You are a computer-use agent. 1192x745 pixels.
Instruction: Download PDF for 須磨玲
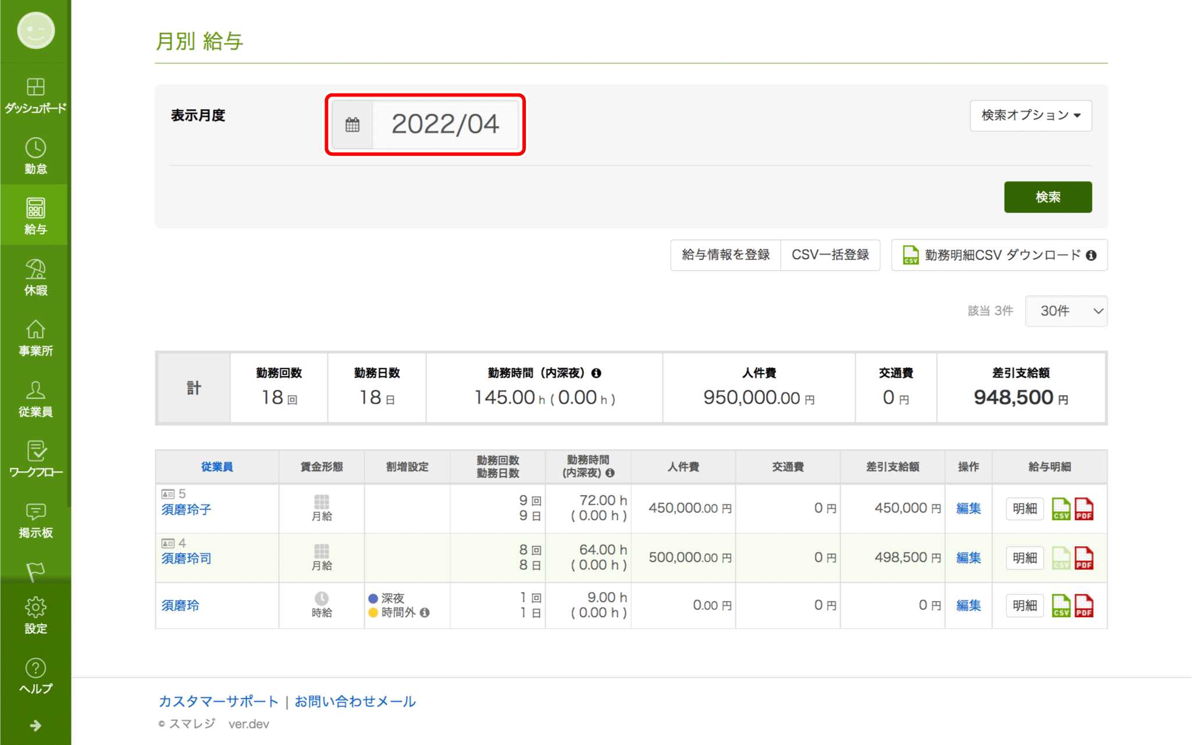(x=1084, y=606)
